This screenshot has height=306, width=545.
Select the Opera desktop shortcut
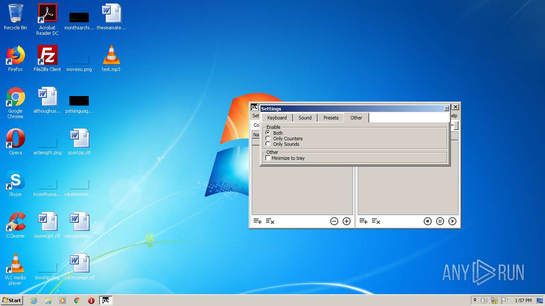[15, 142]
